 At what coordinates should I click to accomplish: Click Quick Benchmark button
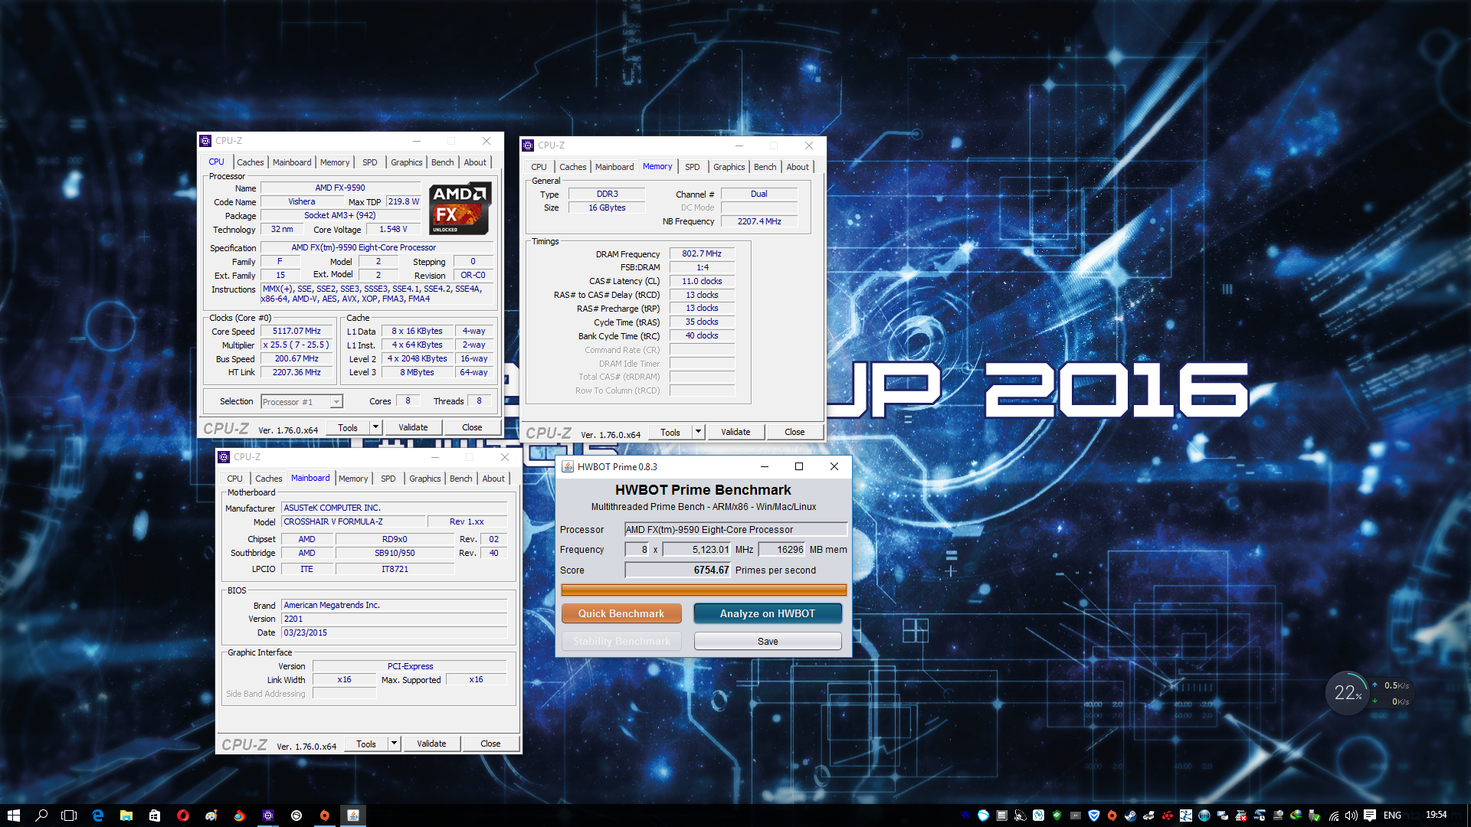[x=621, y=613]
